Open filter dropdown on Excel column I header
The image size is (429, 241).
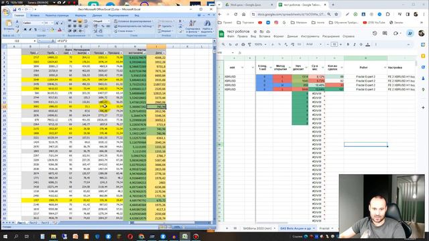tap(164, 53)
